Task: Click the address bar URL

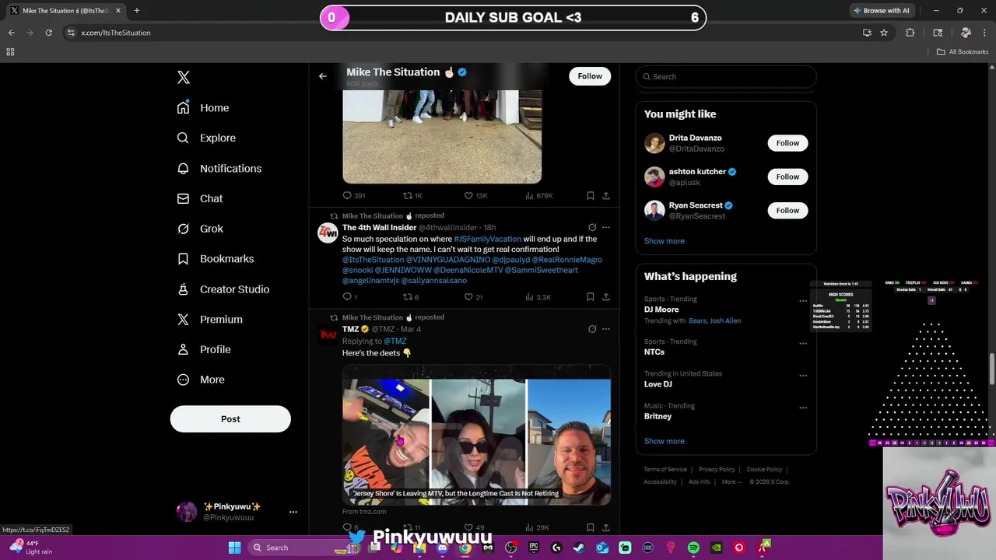Action: click(x=116, y=33)
